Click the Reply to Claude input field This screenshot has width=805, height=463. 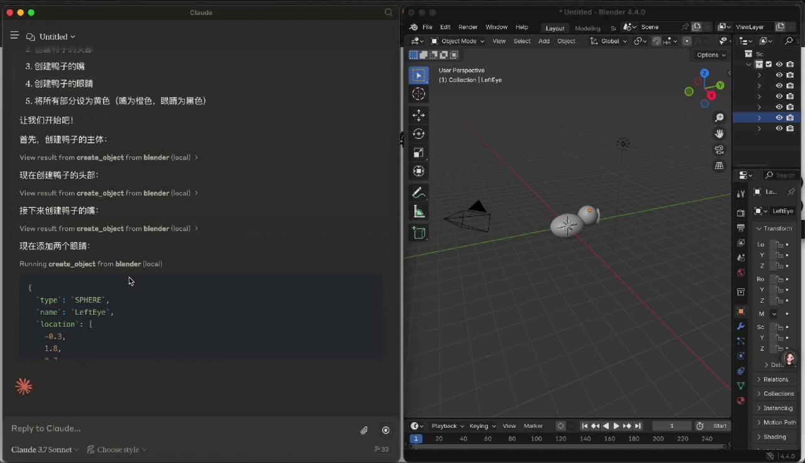pyautogui.click(x=182, y=428)
